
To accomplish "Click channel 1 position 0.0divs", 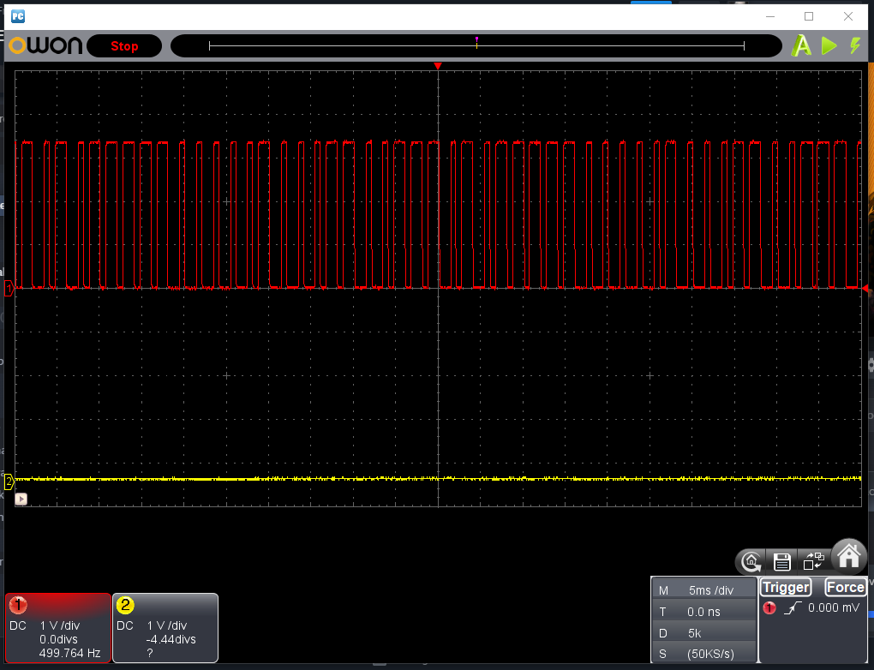I will [58, 639].
